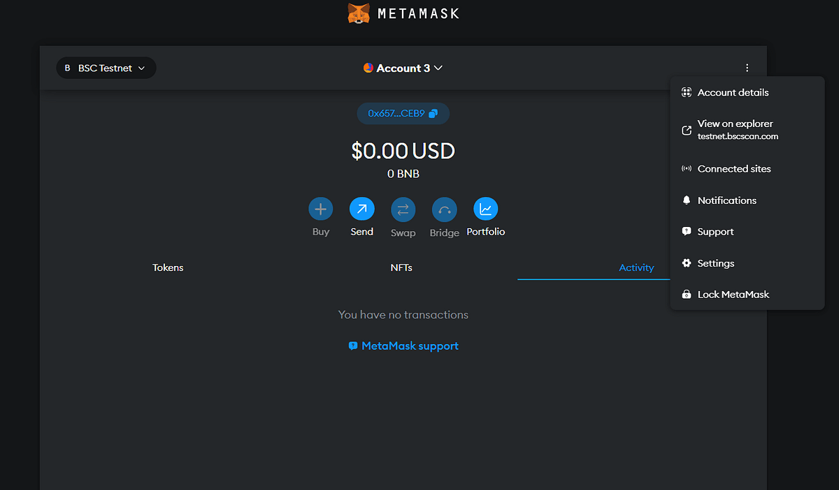This screenshot has height=490, width=839.
Task: Select the Activity tab
Action: point(636,267)
